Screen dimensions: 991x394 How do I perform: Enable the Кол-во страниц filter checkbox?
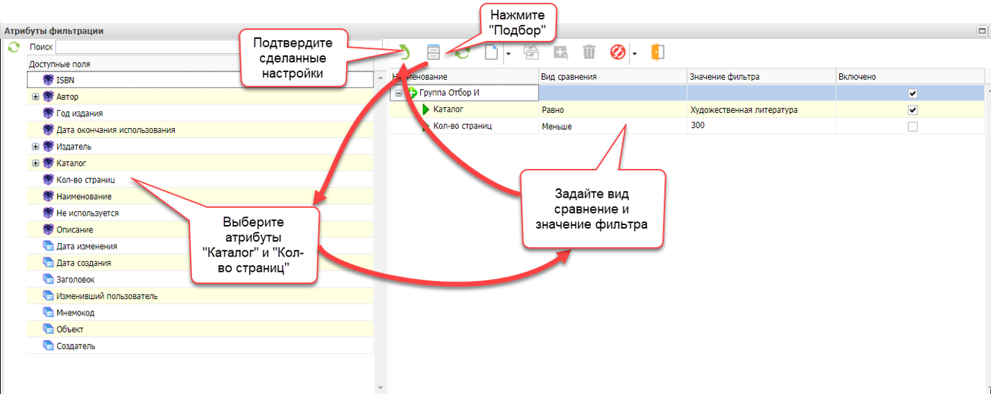click(x=913, y=127)
